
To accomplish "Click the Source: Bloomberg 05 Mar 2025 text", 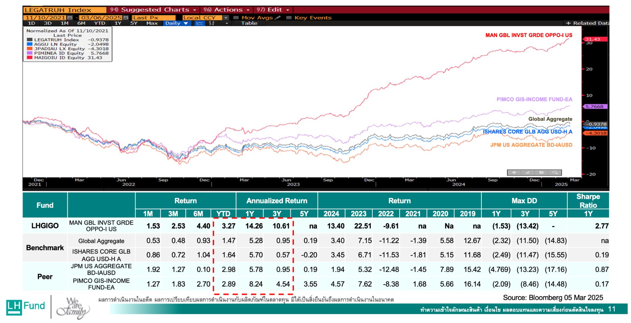I will [553, 298].
